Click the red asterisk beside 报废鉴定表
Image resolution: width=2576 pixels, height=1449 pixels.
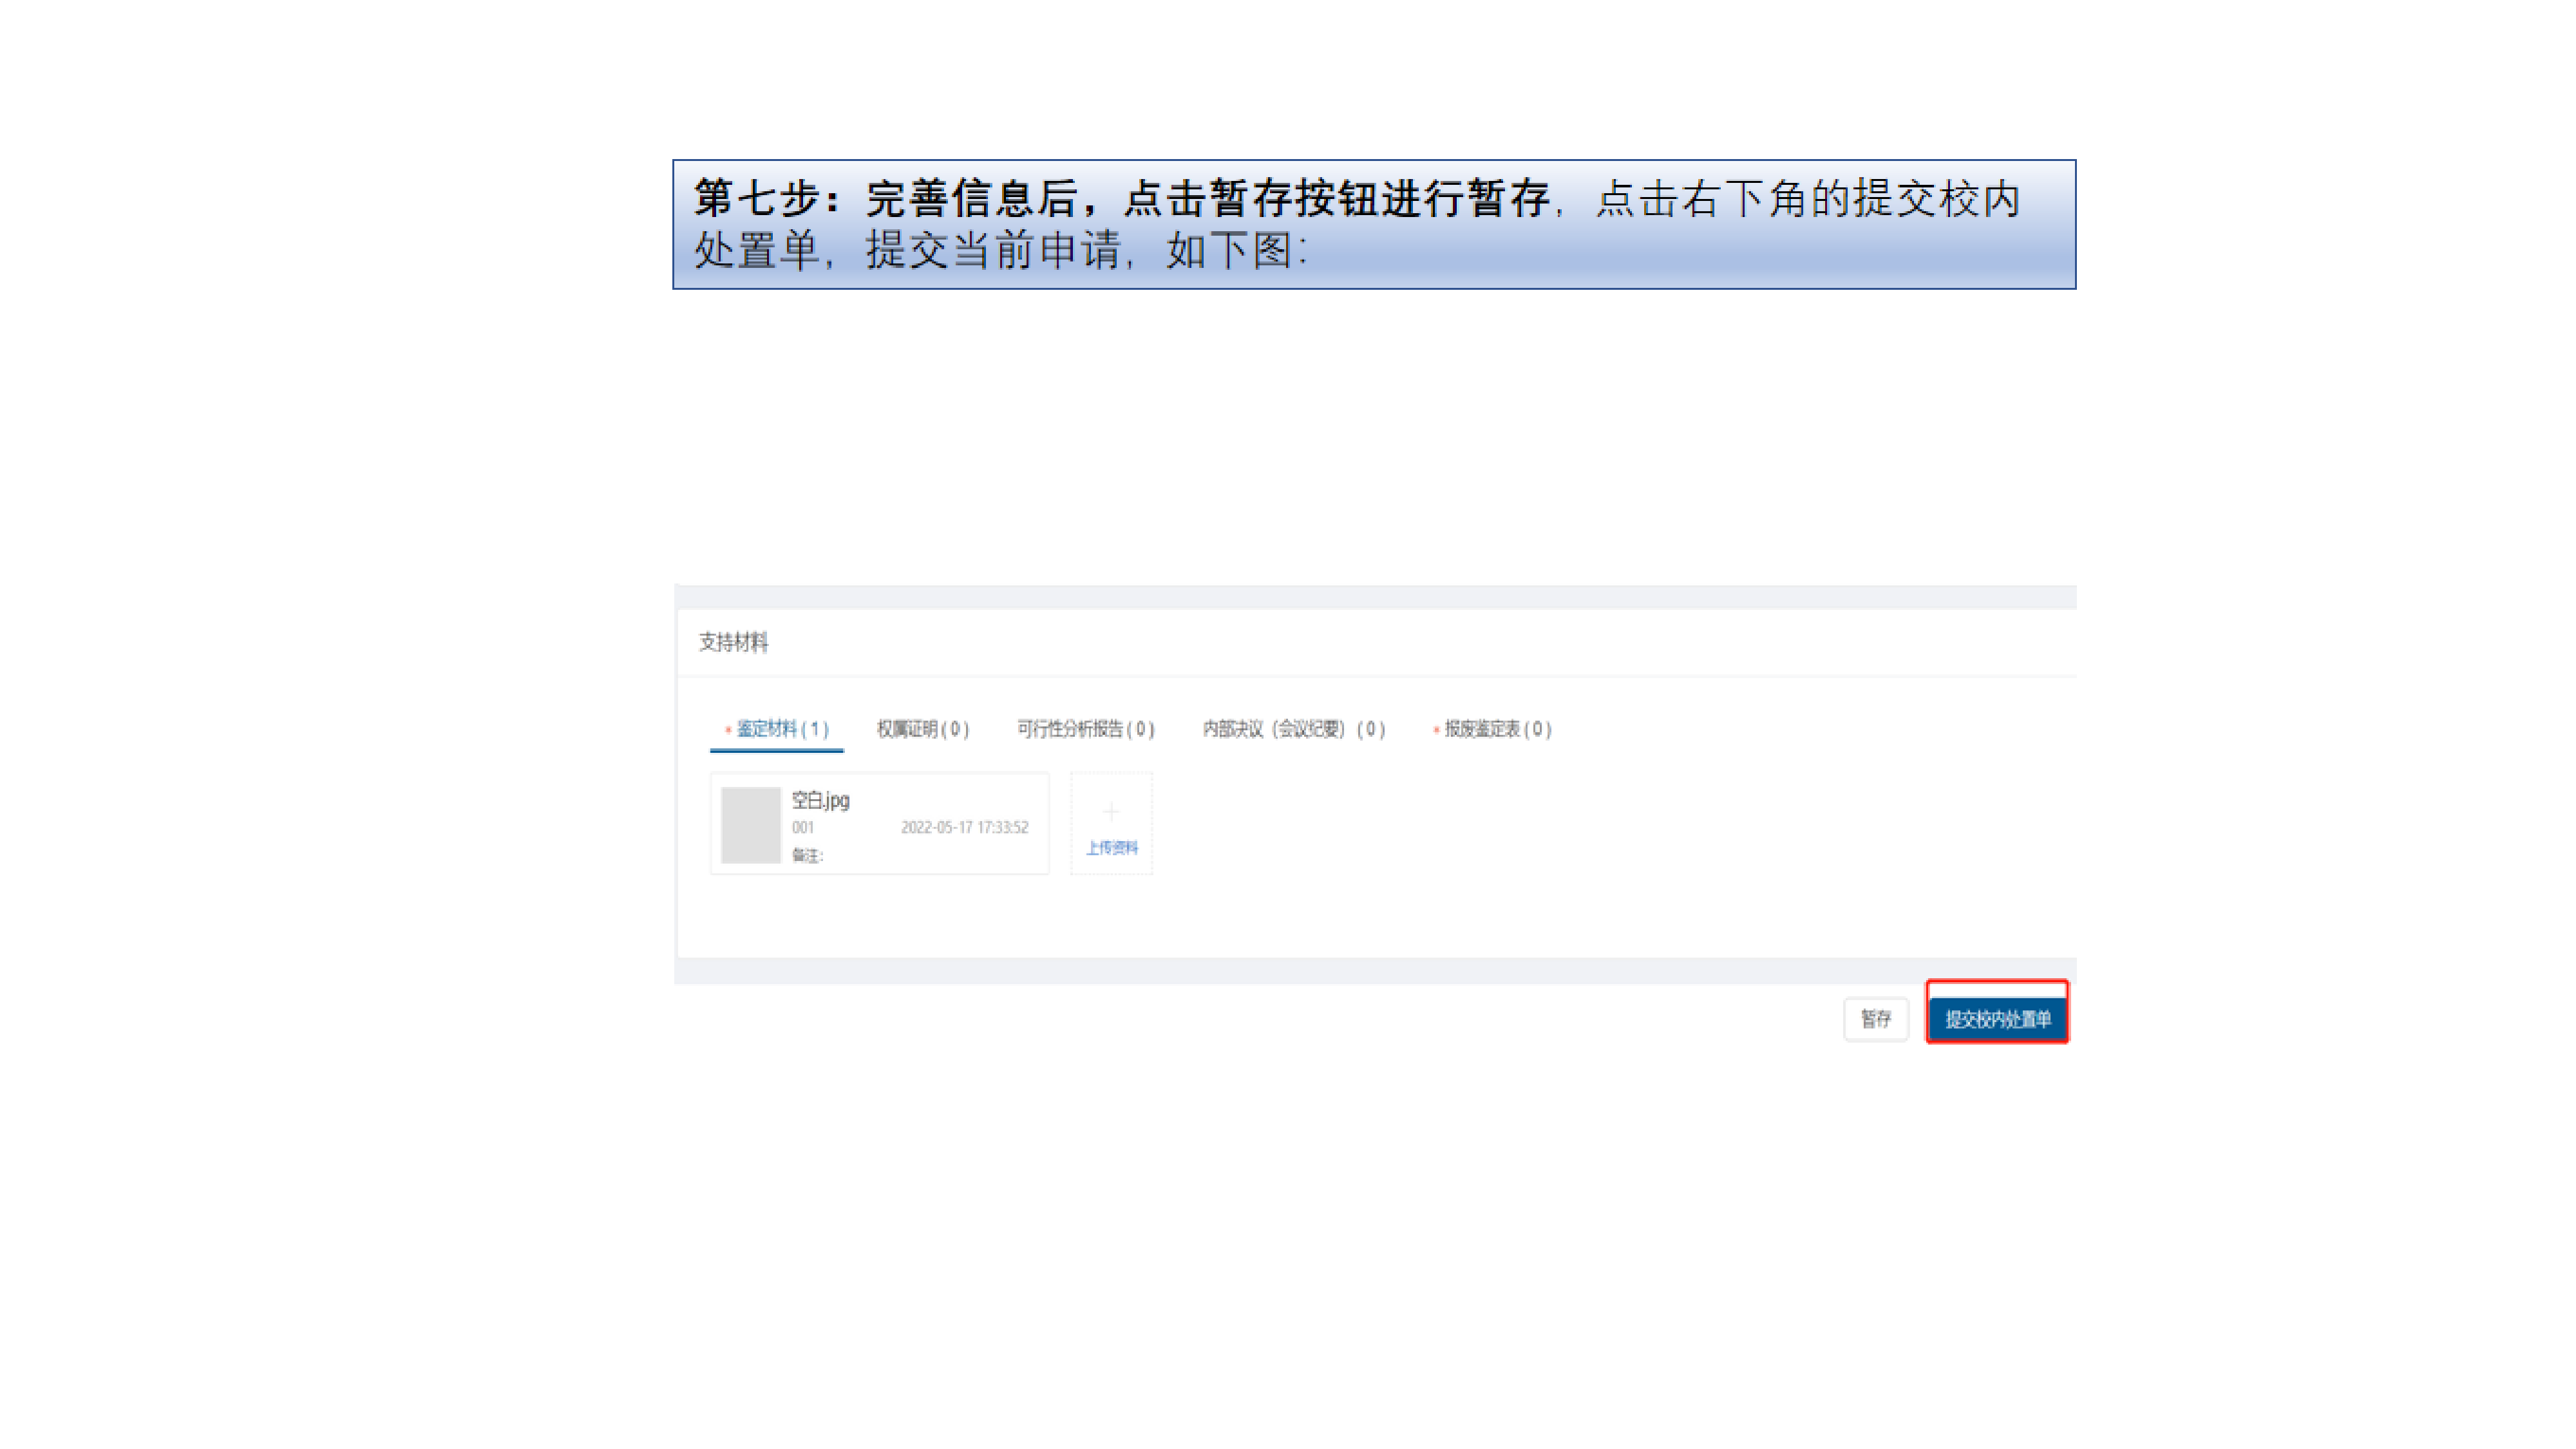click(x=1436, y=730)
